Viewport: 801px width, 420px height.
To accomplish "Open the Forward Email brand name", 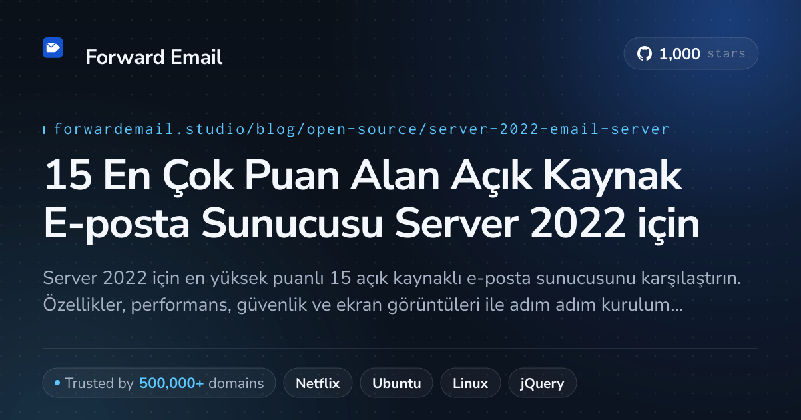I will click(154, 57).
